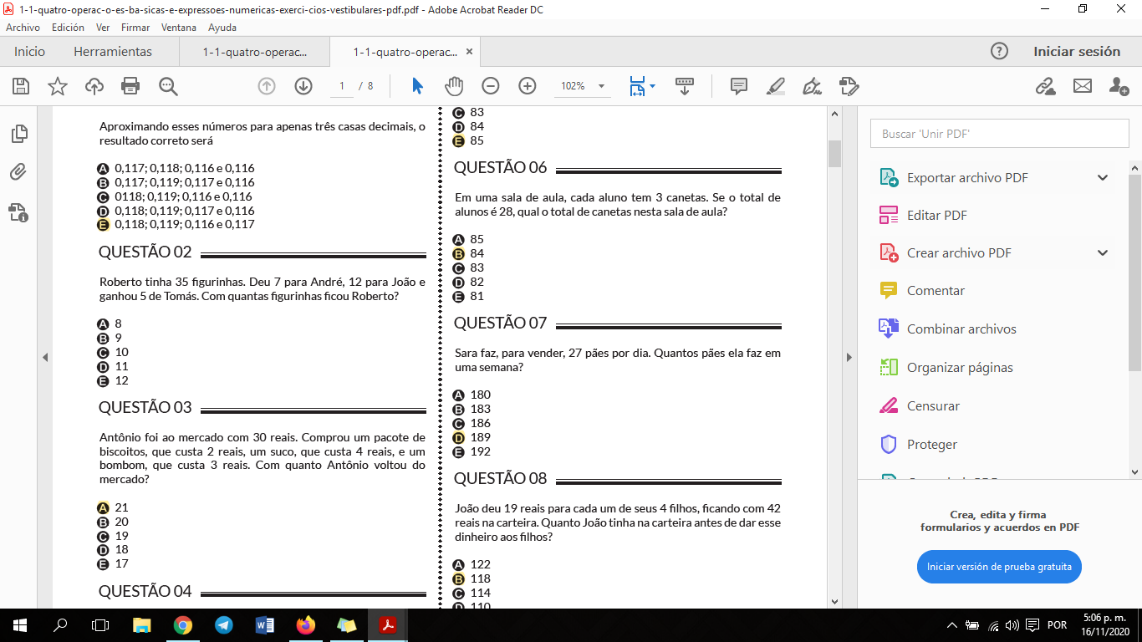Open the Archivo menu
This screenshot has width=1142, height=642.
click(x=23, y=28)
